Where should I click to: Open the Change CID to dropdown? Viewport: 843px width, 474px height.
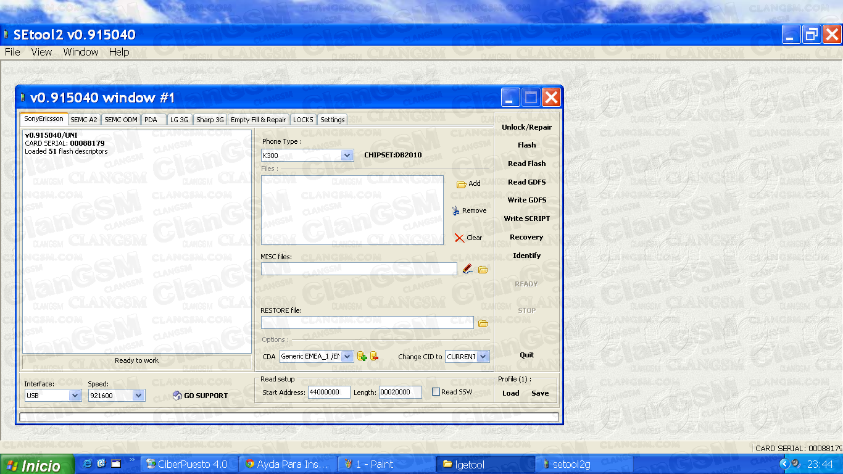483,356
